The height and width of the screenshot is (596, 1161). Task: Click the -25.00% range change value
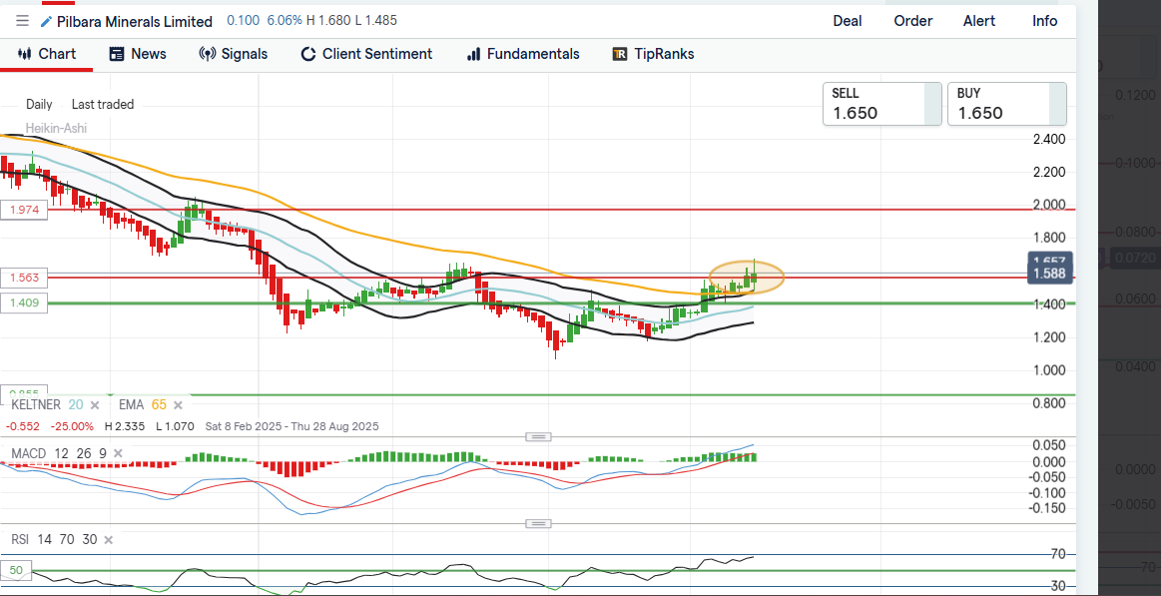(72, 426)
